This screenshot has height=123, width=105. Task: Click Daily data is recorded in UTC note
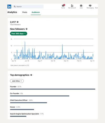20,65
